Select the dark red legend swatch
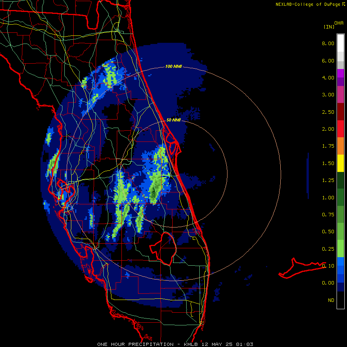Image resolution: width=347 pixels, height=347 pixels. [x=340, y=112]
